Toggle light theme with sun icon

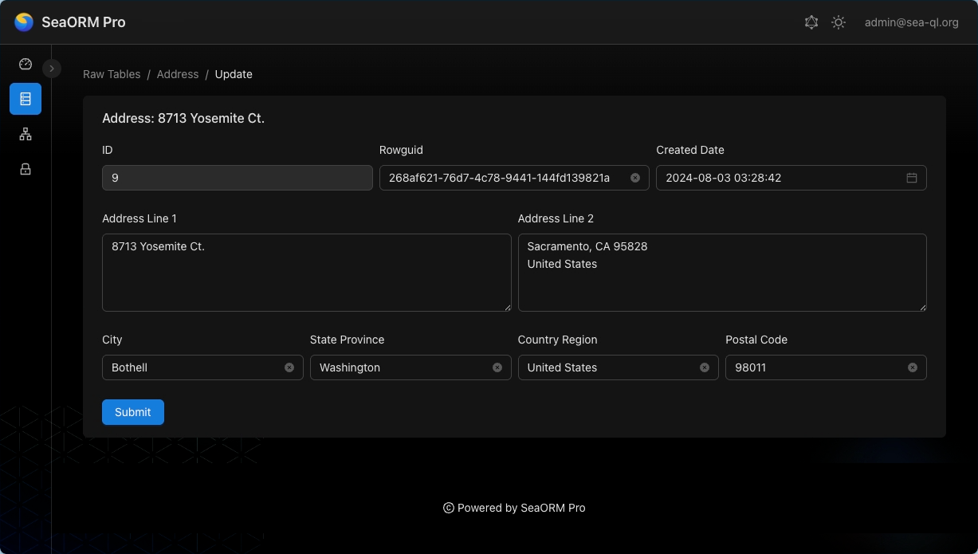(x=839, y=22)
